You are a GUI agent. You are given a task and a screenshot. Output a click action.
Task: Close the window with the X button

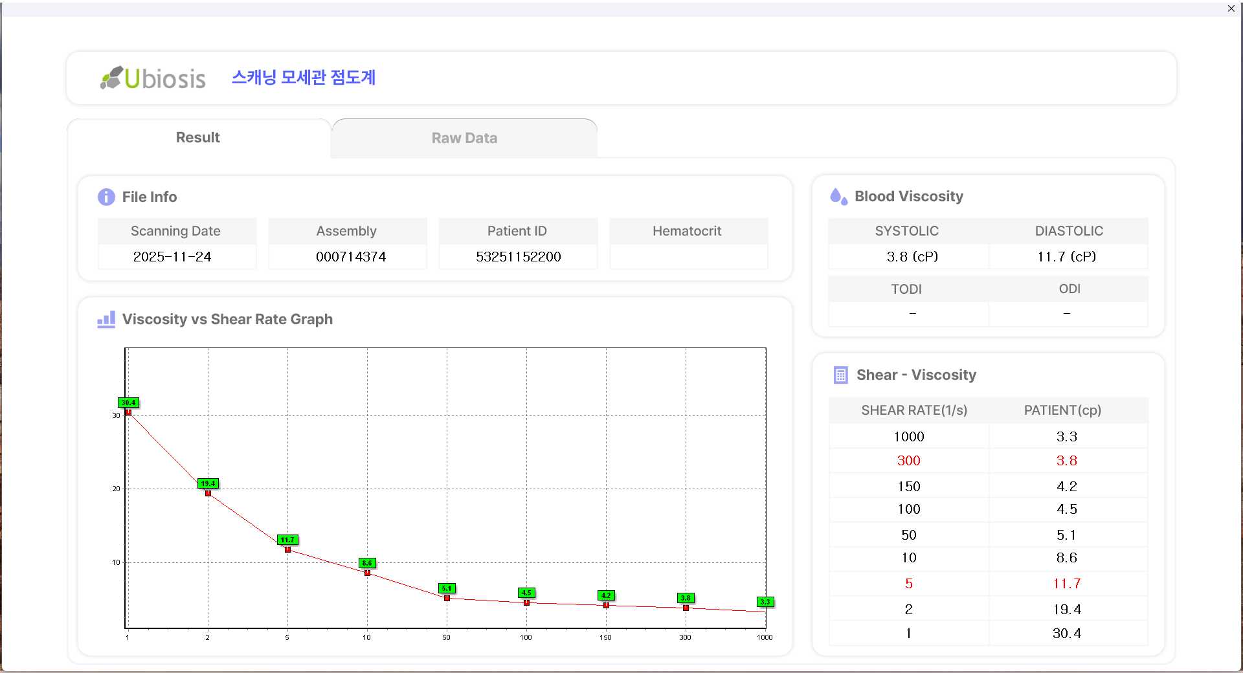1231,8
